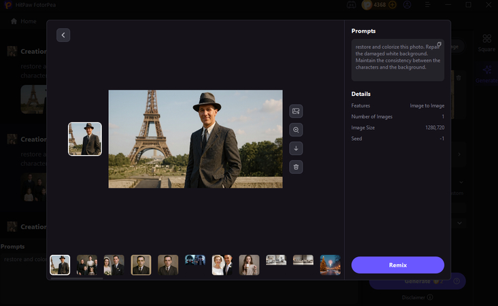The image size is (498, 306).
Task: Click 'Image to Image' feature value
Action: [427, 105]
